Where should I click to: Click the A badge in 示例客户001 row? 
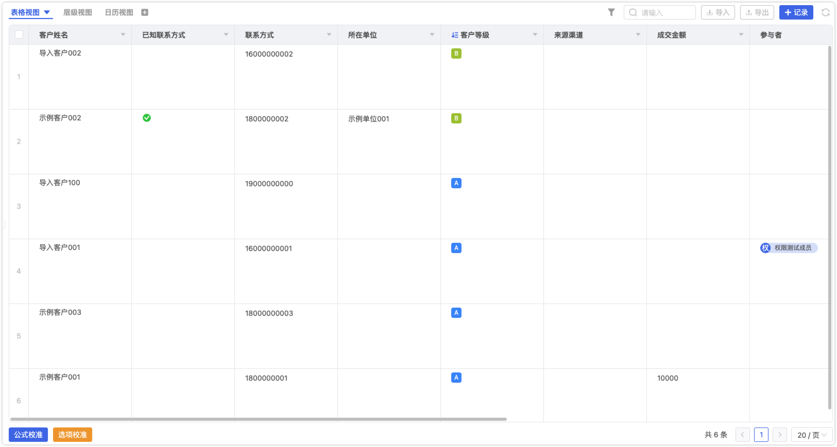pos(456,378)
